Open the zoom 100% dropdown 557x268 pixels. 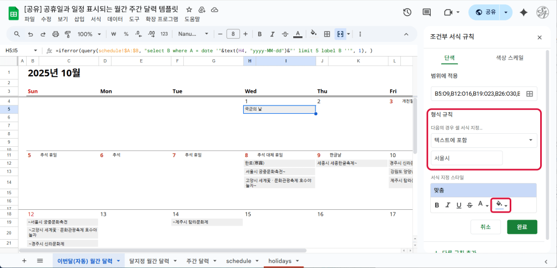(88, 34)
